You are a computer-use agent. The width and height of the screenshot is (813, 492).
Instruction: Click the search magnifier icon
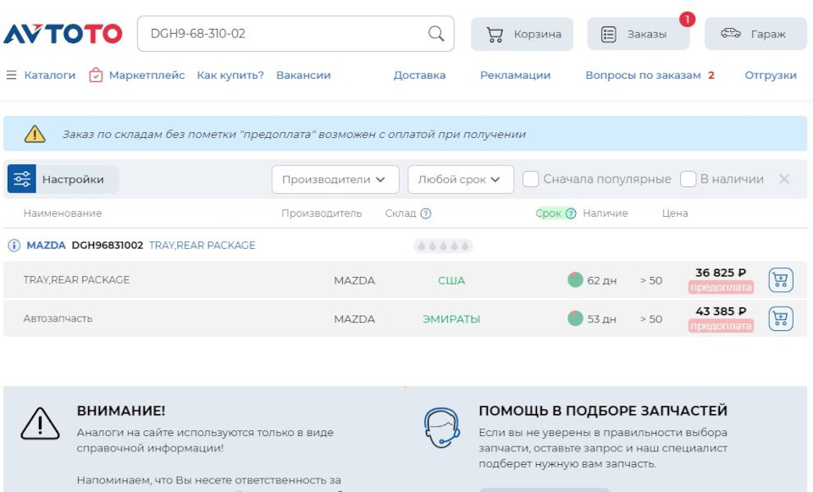point(435,34)
